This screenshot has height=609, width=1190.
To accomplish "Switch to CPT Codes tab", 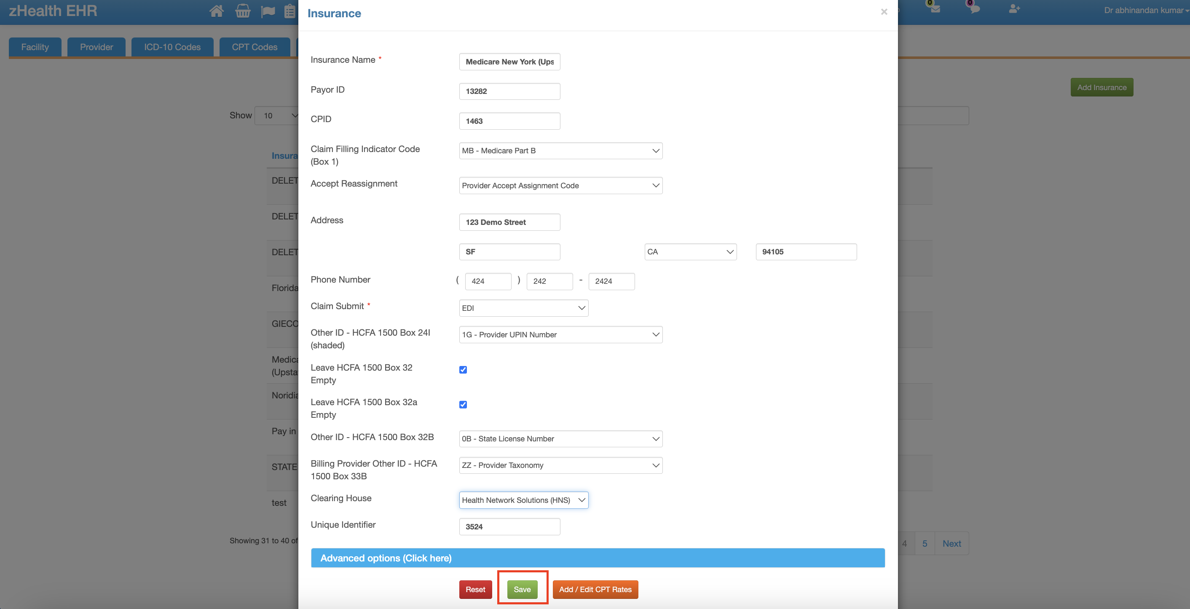I will (x=255, y=47).
